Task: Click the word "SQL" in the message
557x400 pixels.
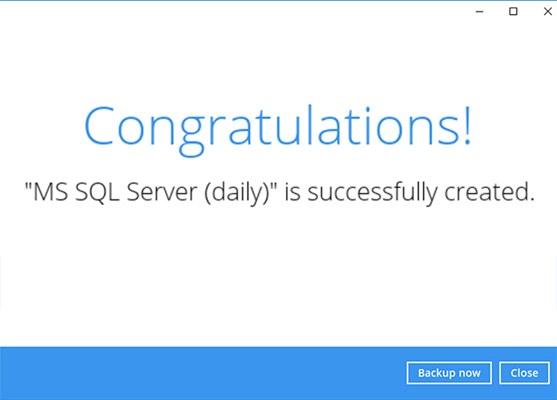Action: coord(90,193)
